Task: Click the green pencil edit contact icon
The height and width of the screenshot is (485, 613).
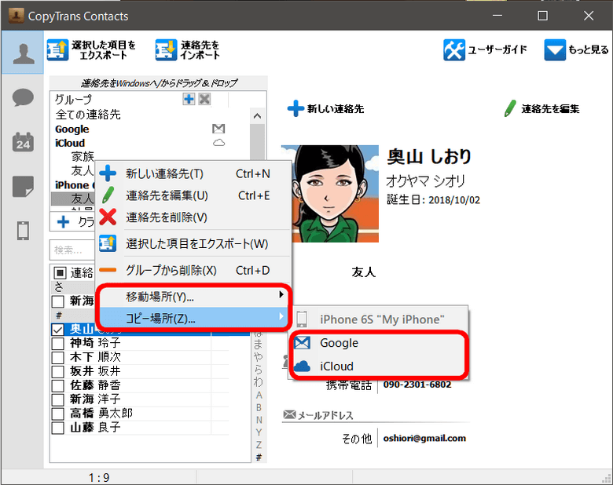Action: point(510,108)
